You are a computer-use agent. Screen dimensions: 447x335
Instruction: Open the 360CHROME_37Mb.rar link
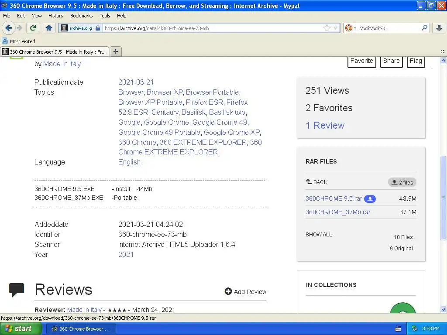coord(338,212)
